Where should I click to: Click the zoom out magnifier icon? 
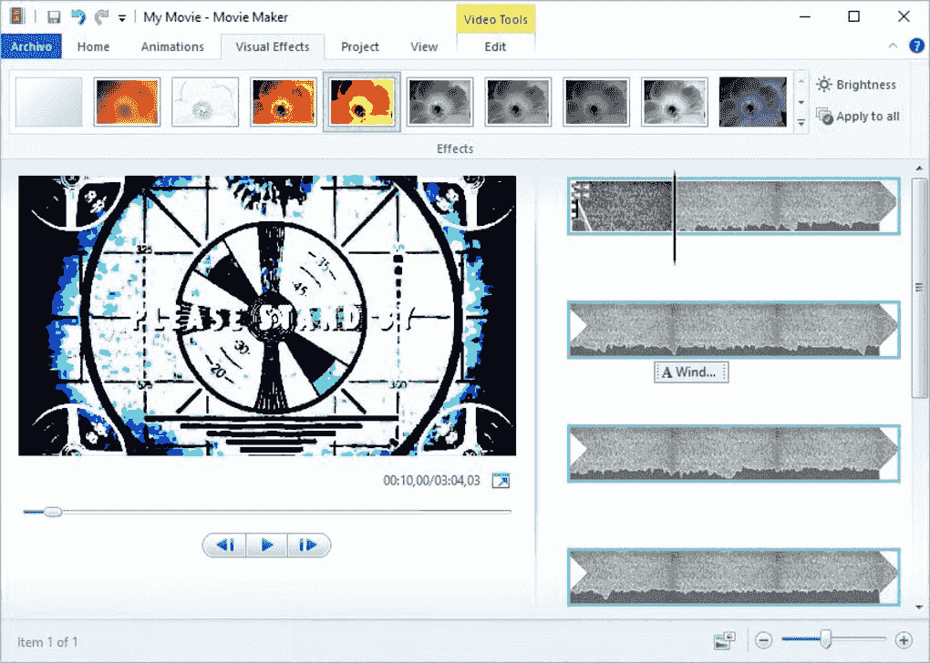[x=764, y=640]
